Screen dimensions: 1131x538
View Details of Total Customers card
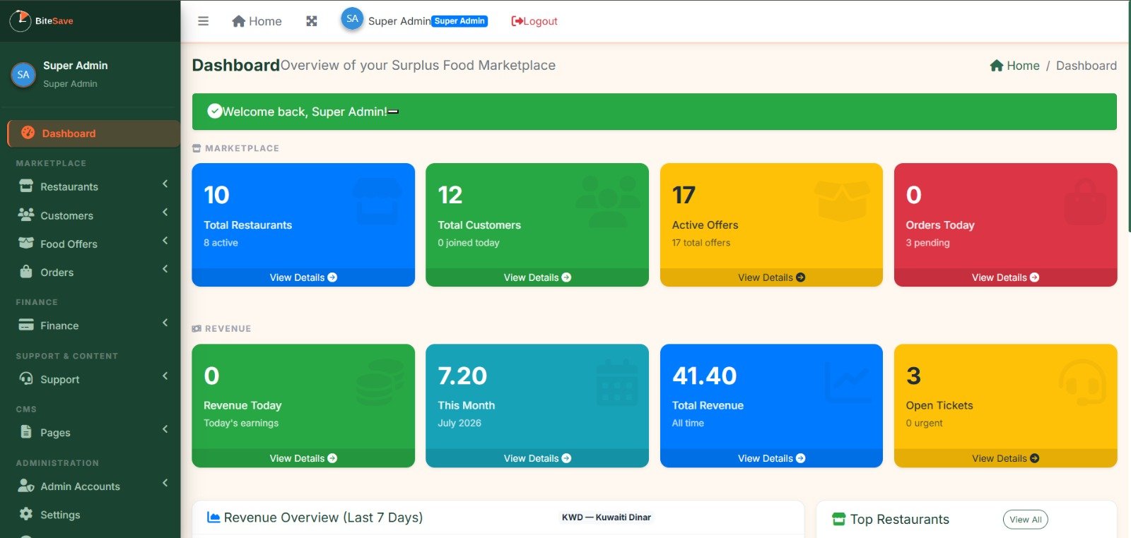coord(537,277)
